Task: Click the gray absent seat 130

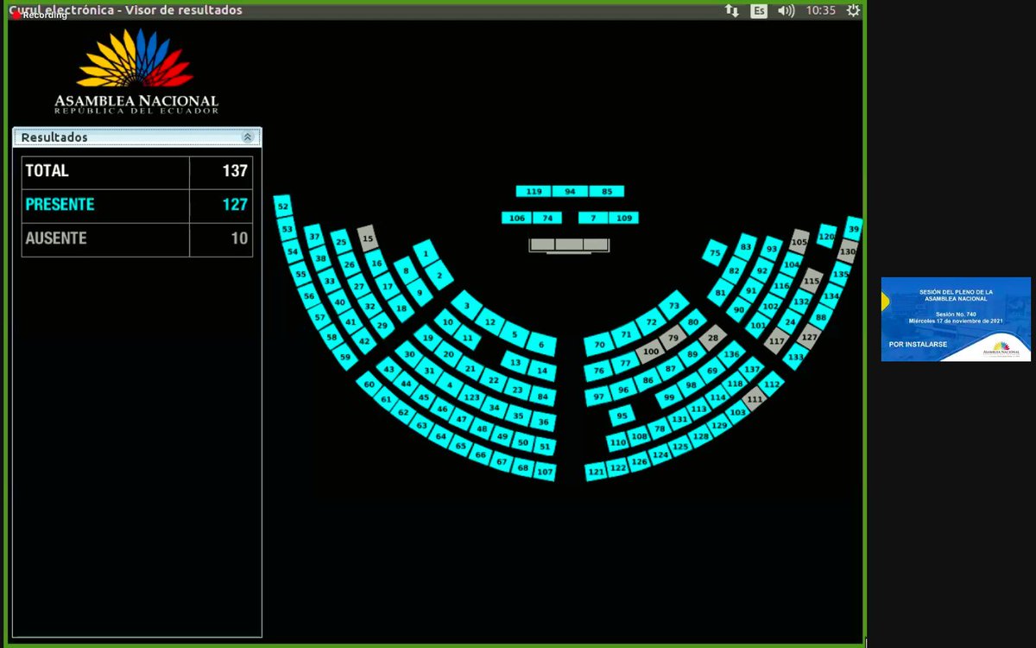Action: tap(847, 251)
